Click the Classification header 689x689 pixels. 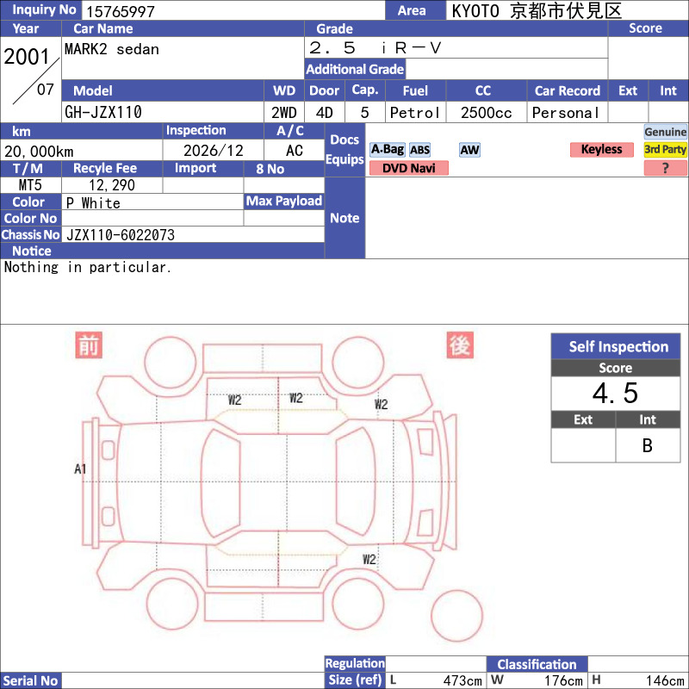(537, 664)
